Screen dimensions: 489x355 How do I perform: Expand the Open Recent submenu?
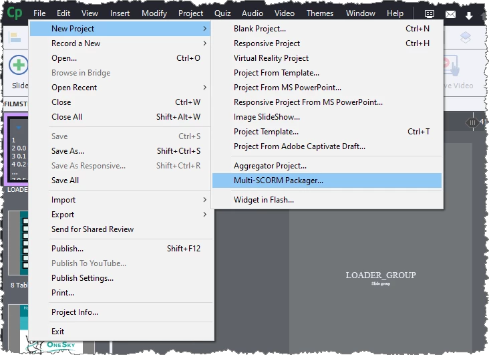point(120,87)
